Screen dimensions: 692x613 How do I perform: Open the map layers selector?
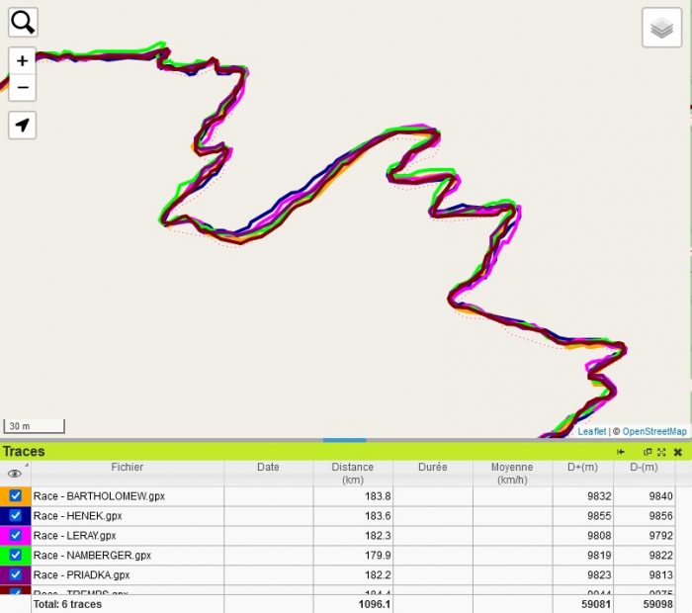(x=661, y=28)
